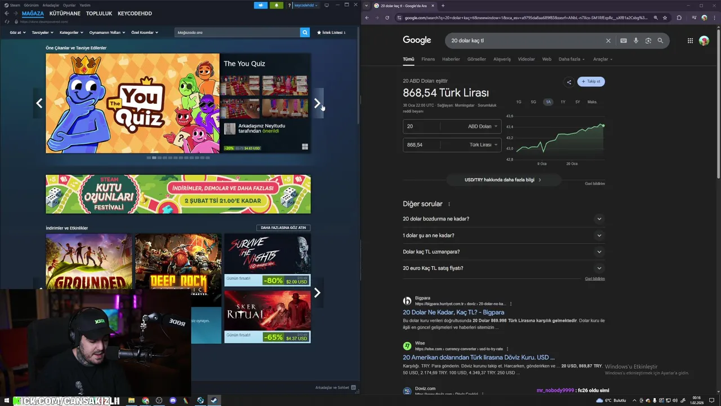This screenshot has height=406, width=721.
Task: Switch to the KÜTÜPHANE tab in Steam
Action: click(65, 13)
